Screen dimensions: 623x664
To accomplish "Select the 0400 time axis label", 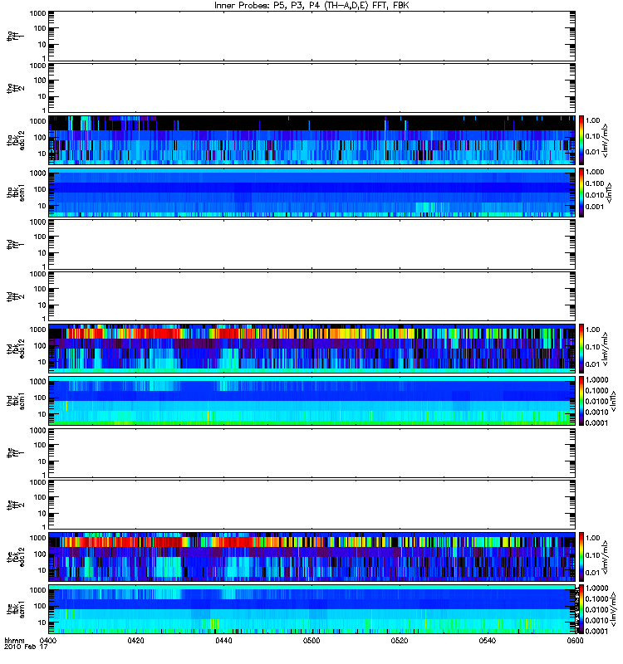I will 48,641.
